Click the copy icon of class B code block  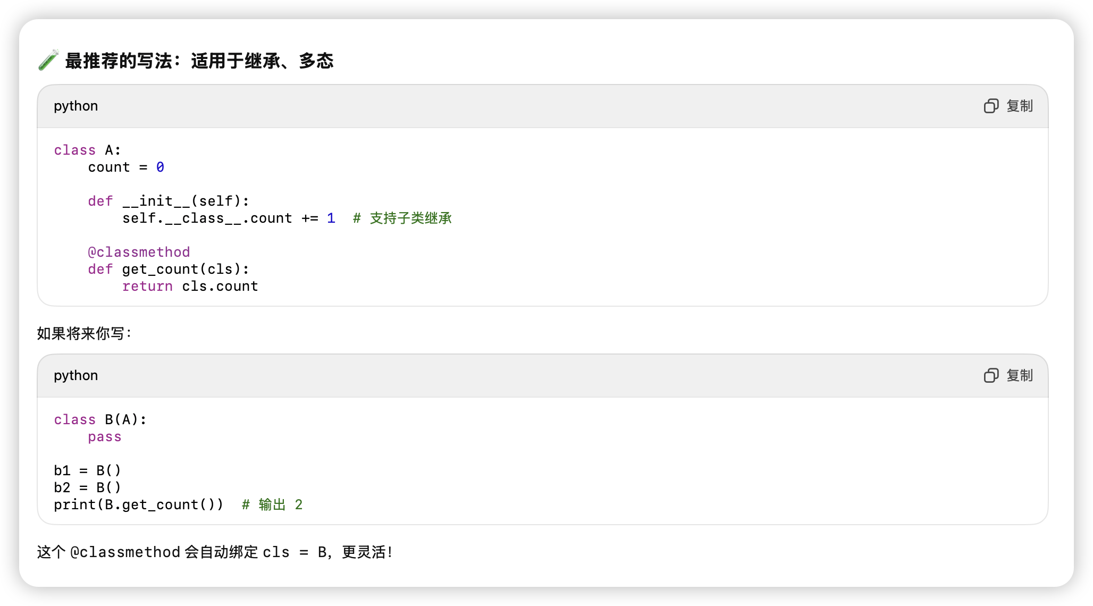click(991, 376)
